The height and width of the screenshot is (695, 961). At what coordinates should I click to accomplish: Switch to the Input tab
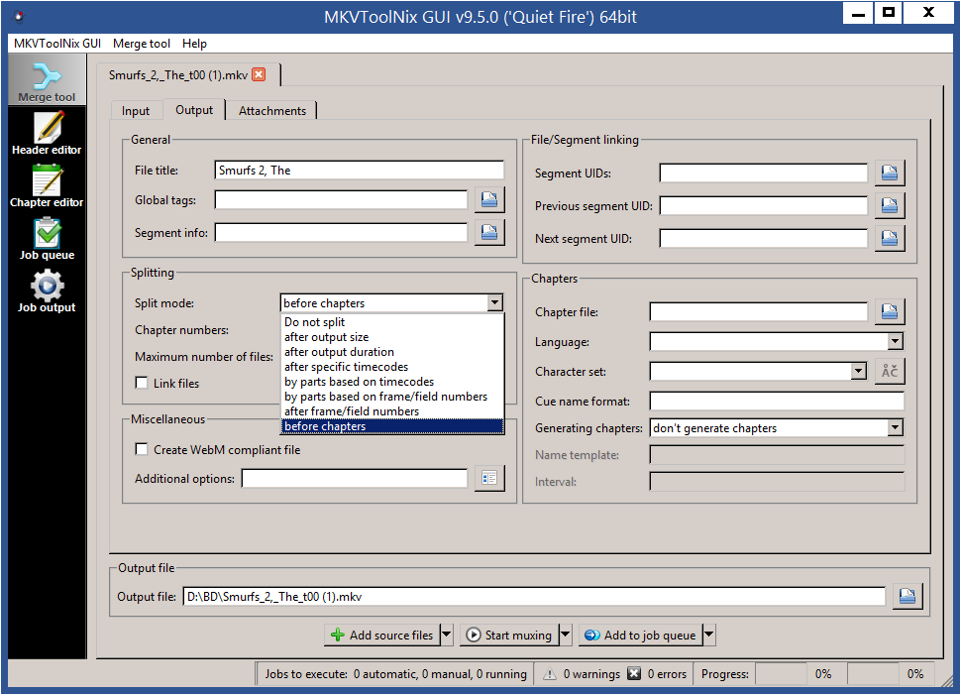[x=136, y=111]
